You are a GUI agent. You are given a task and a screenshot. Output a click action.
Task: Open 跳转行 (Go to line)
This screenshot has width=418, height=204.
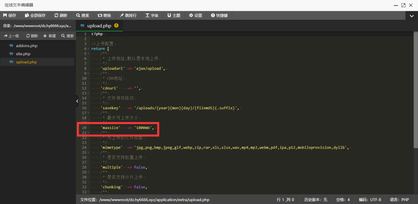[x=128, y=16]
